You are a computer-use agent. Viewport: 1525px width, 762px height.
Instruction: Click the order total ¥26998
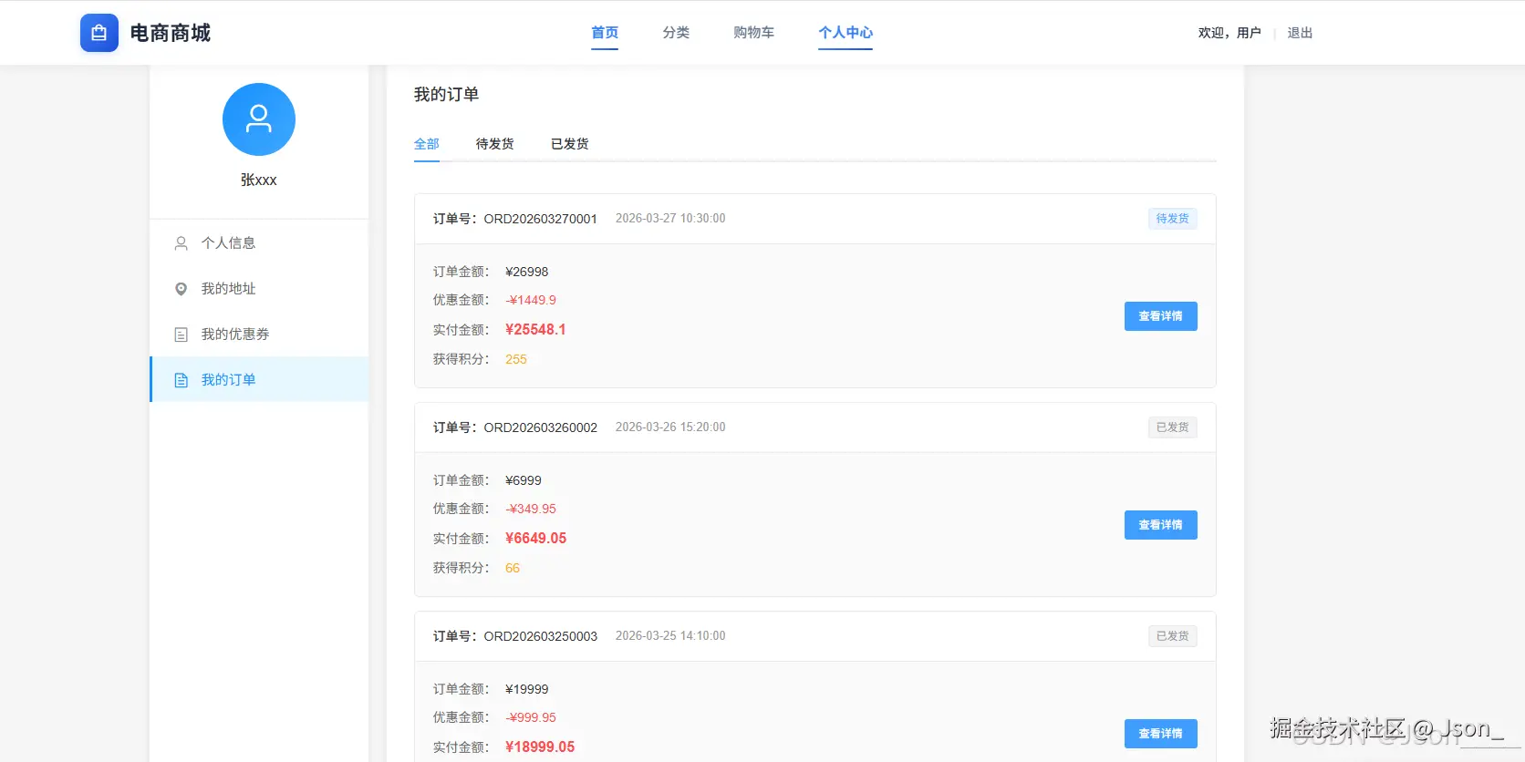click(x=527, y=273)
